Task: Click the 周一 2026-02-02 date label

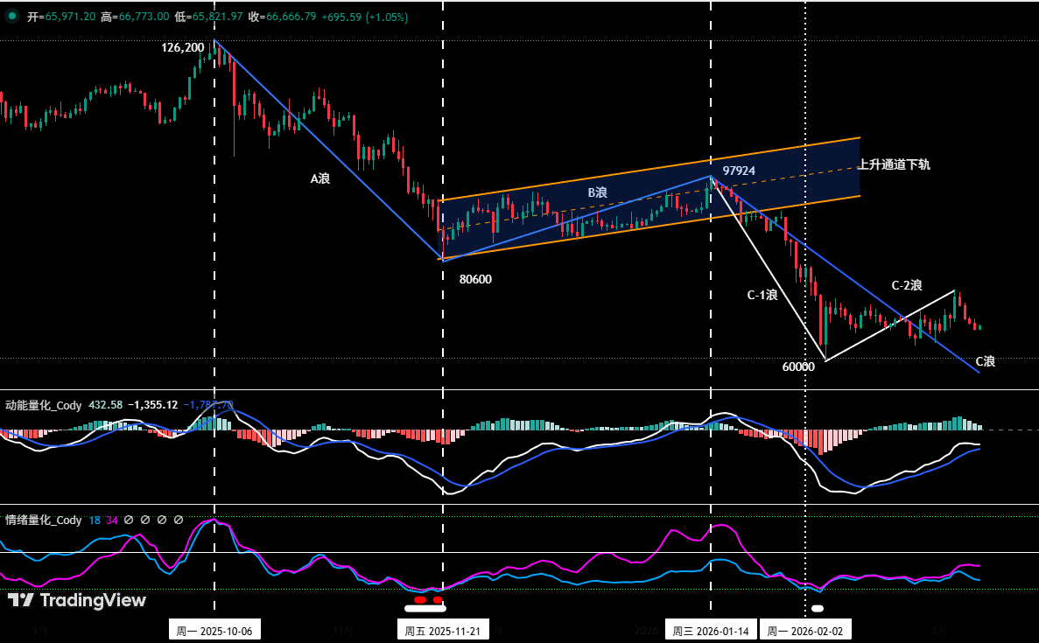Action: (x=804, y=630)
